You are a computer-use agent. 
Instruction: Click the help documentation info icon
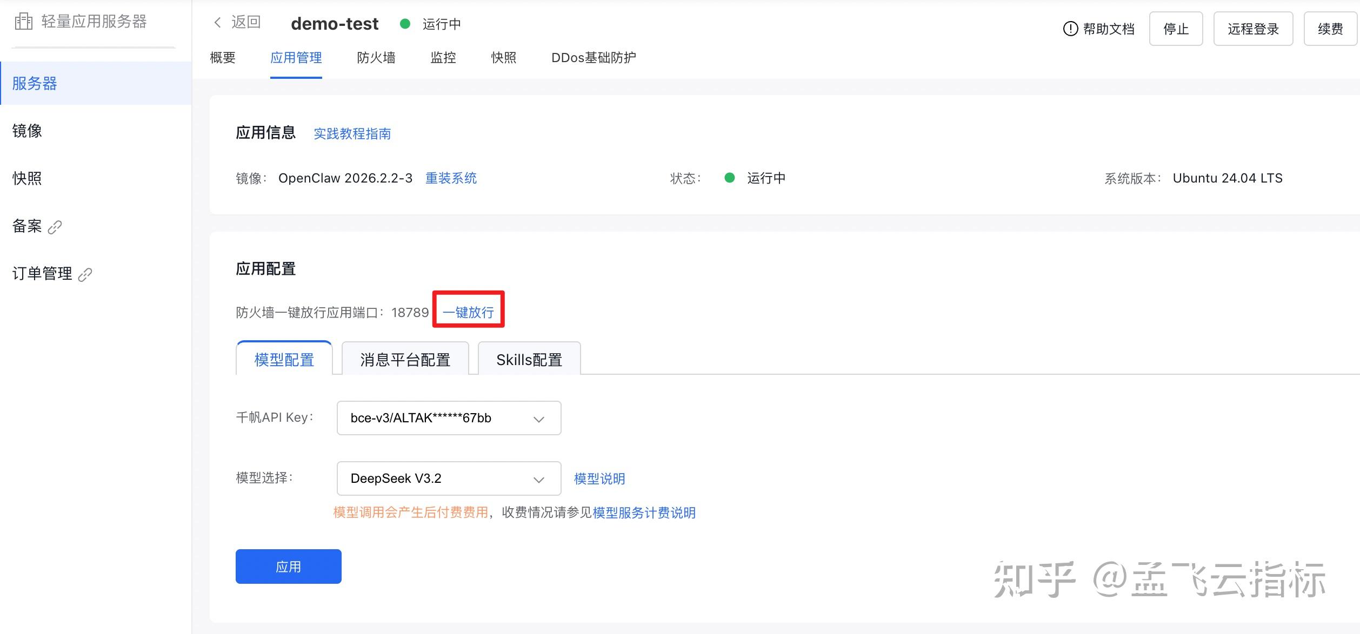[x=1070, y=29]
